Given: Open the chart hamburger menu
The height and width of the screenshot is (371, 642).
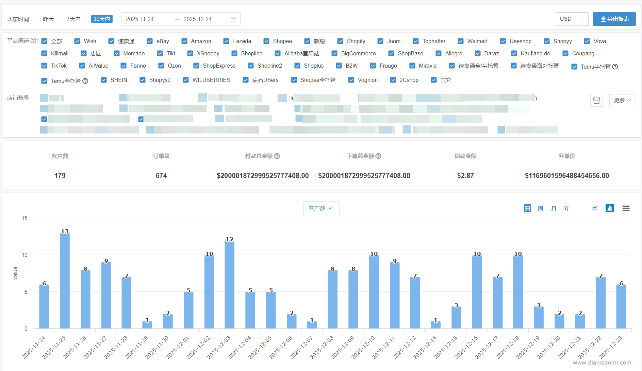Looking at the screenshot, I should coord(626,208).
